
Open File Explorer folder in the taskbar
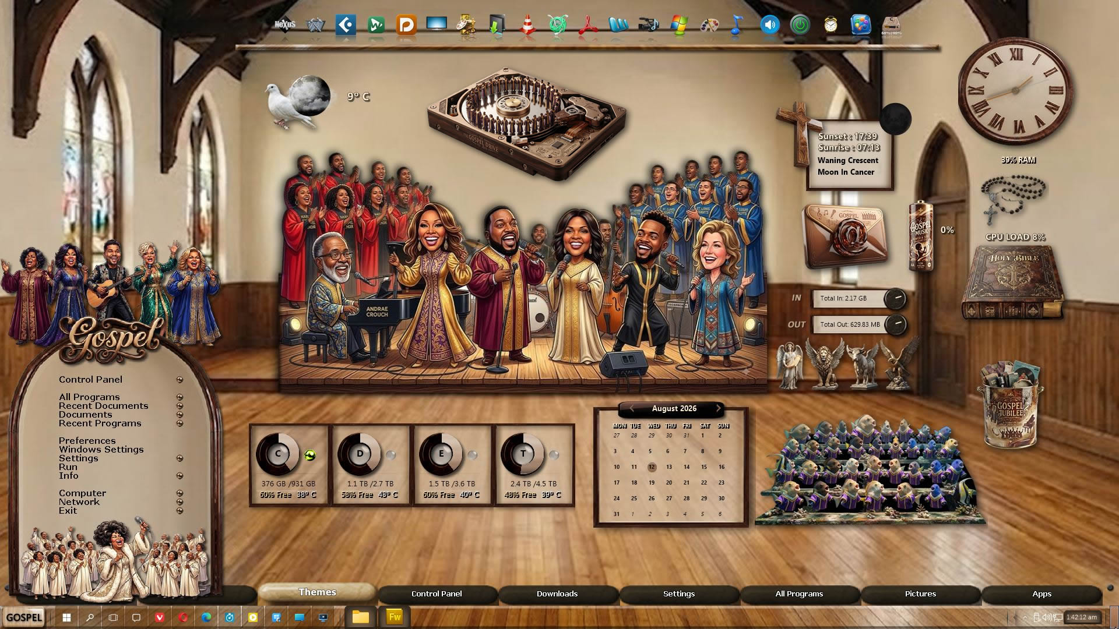360,617
